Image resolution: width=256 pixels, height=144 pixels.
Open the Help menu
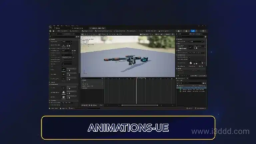click(x=77, y=26)
